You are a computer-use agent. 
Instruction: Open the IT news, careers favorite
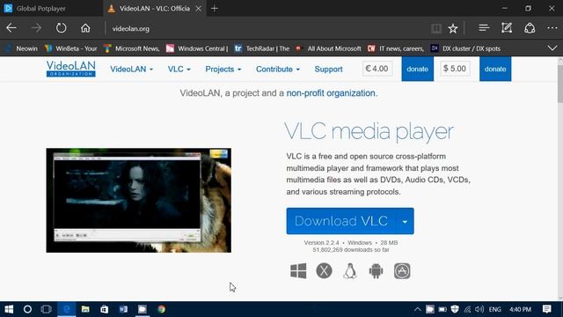396,48
